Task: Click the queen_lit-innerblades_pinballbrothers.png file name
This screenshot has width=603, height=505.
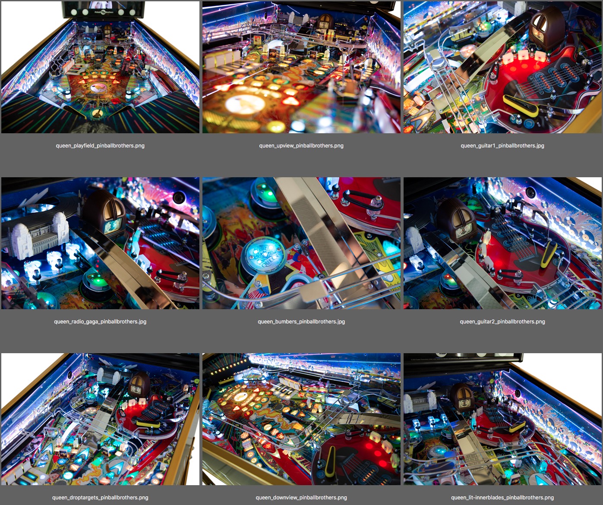Action: pyautogui.click(x=502, y=498)
